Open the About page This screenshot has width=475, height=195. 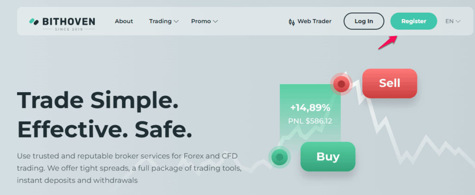click(124, 21)
